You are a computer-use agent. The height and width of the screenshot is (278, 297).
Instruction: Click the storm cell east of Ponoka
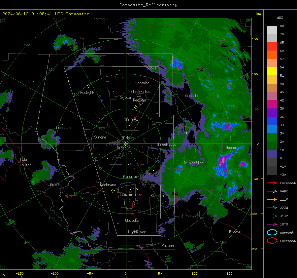(177, 63)
